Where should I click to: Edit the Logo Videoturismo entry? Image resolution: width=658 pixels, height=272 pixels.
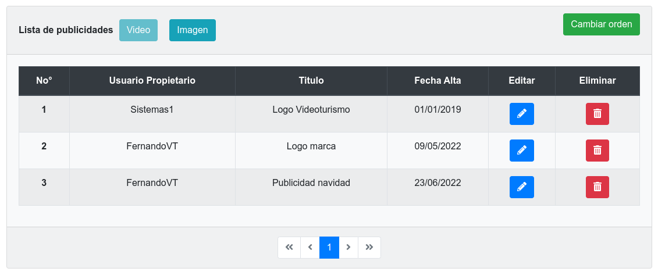521,114
